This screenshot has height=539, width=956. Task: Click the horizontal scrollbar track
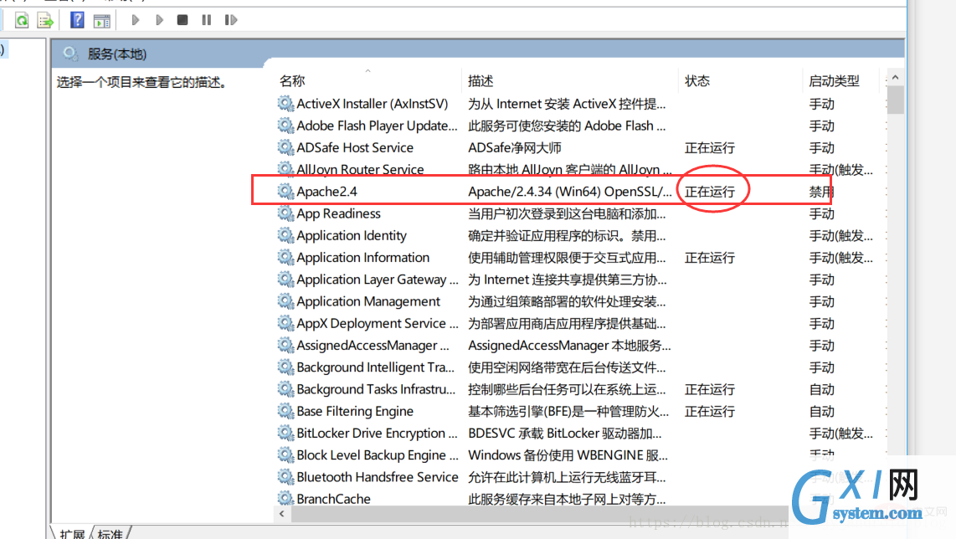[539, 514]
